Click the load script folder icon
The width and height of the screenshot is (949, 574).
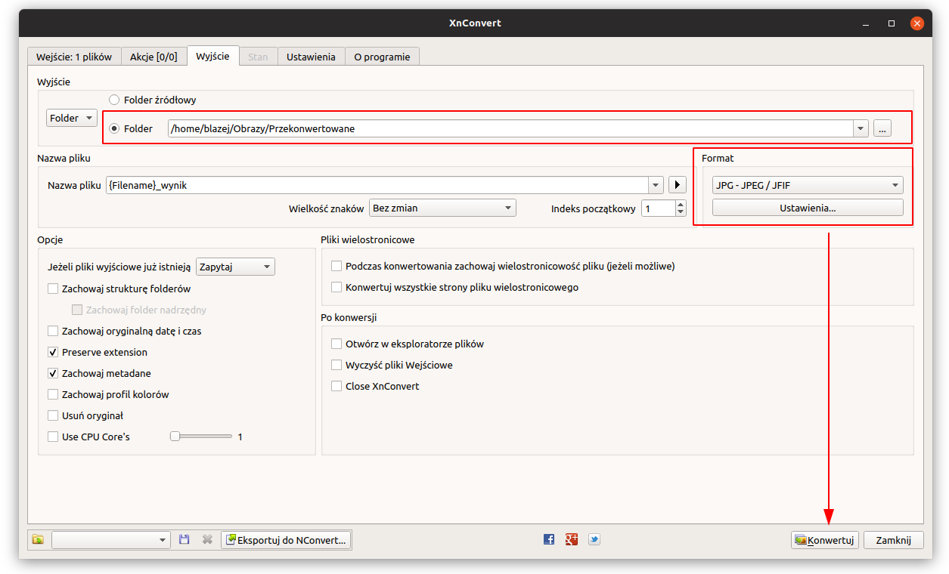coord(38,539)
